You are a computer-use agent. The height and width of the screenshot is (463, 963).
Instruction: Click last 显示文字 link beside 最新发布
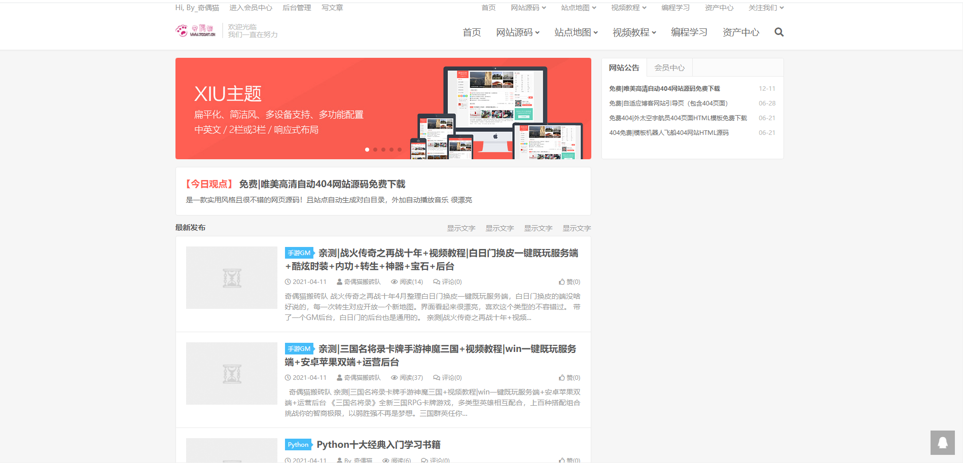click(577, 228)
